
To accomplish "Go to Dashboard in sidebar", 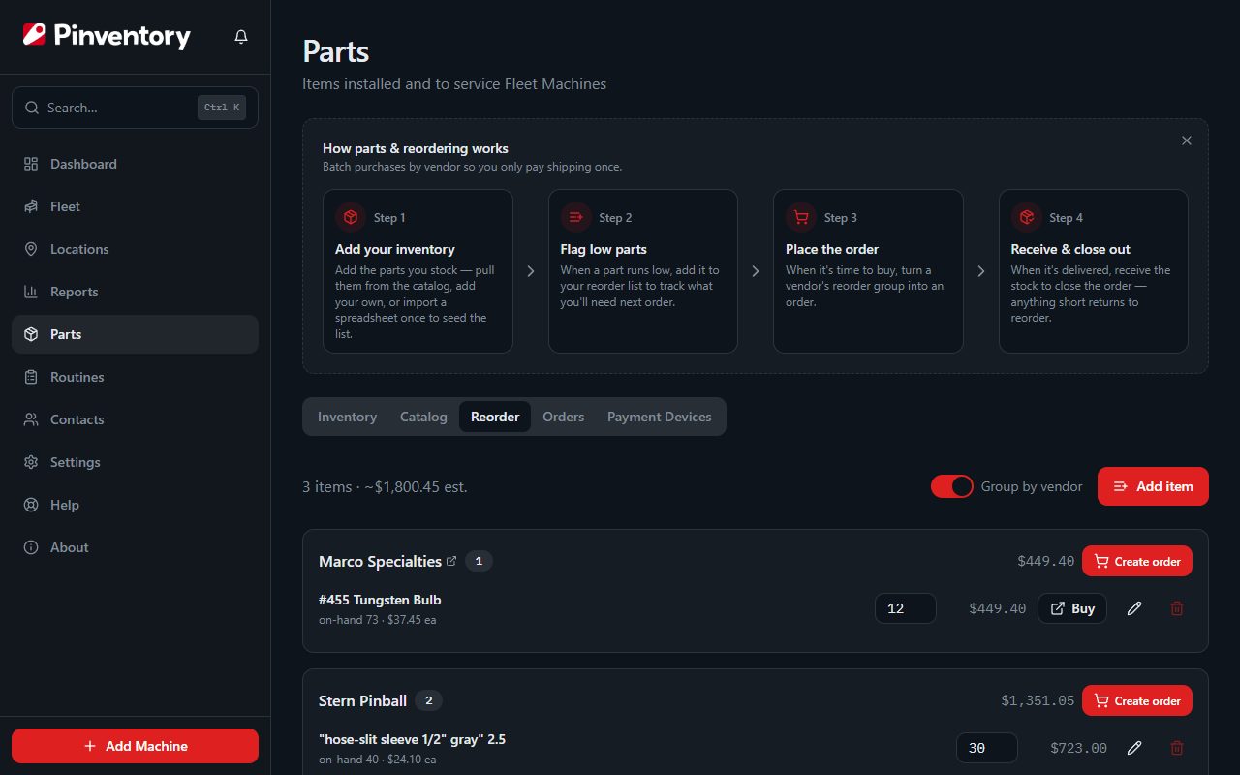I will [135, 164].
